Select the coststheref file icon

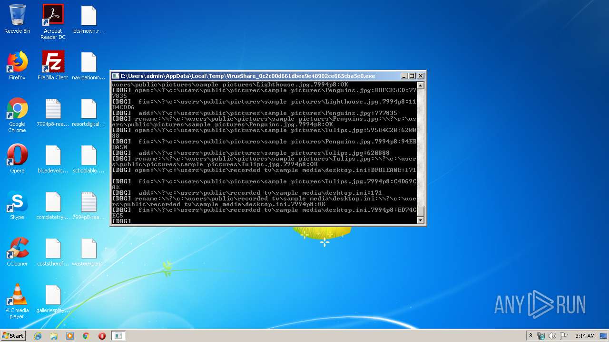point(53,252)
